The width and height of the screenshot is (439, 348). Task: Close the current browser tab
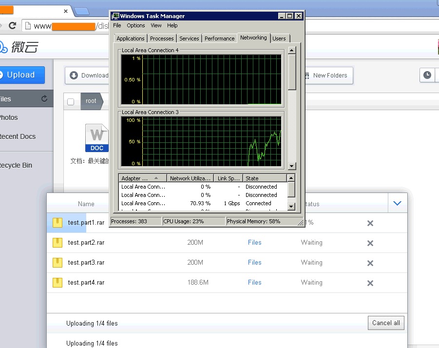(66, 11)
